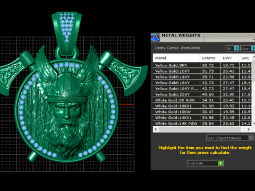The width and height of the screenshot is (255, 191).
Task: Select the Yellow Gold:14KY row
Action: click(202, 77)
